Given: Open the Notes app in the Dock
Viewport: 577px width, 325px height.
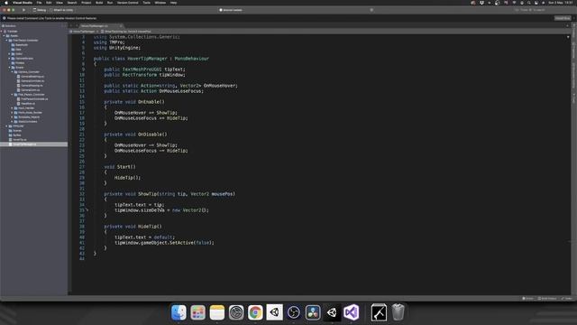Looking at the screenshot, I should tap(217, 312).
